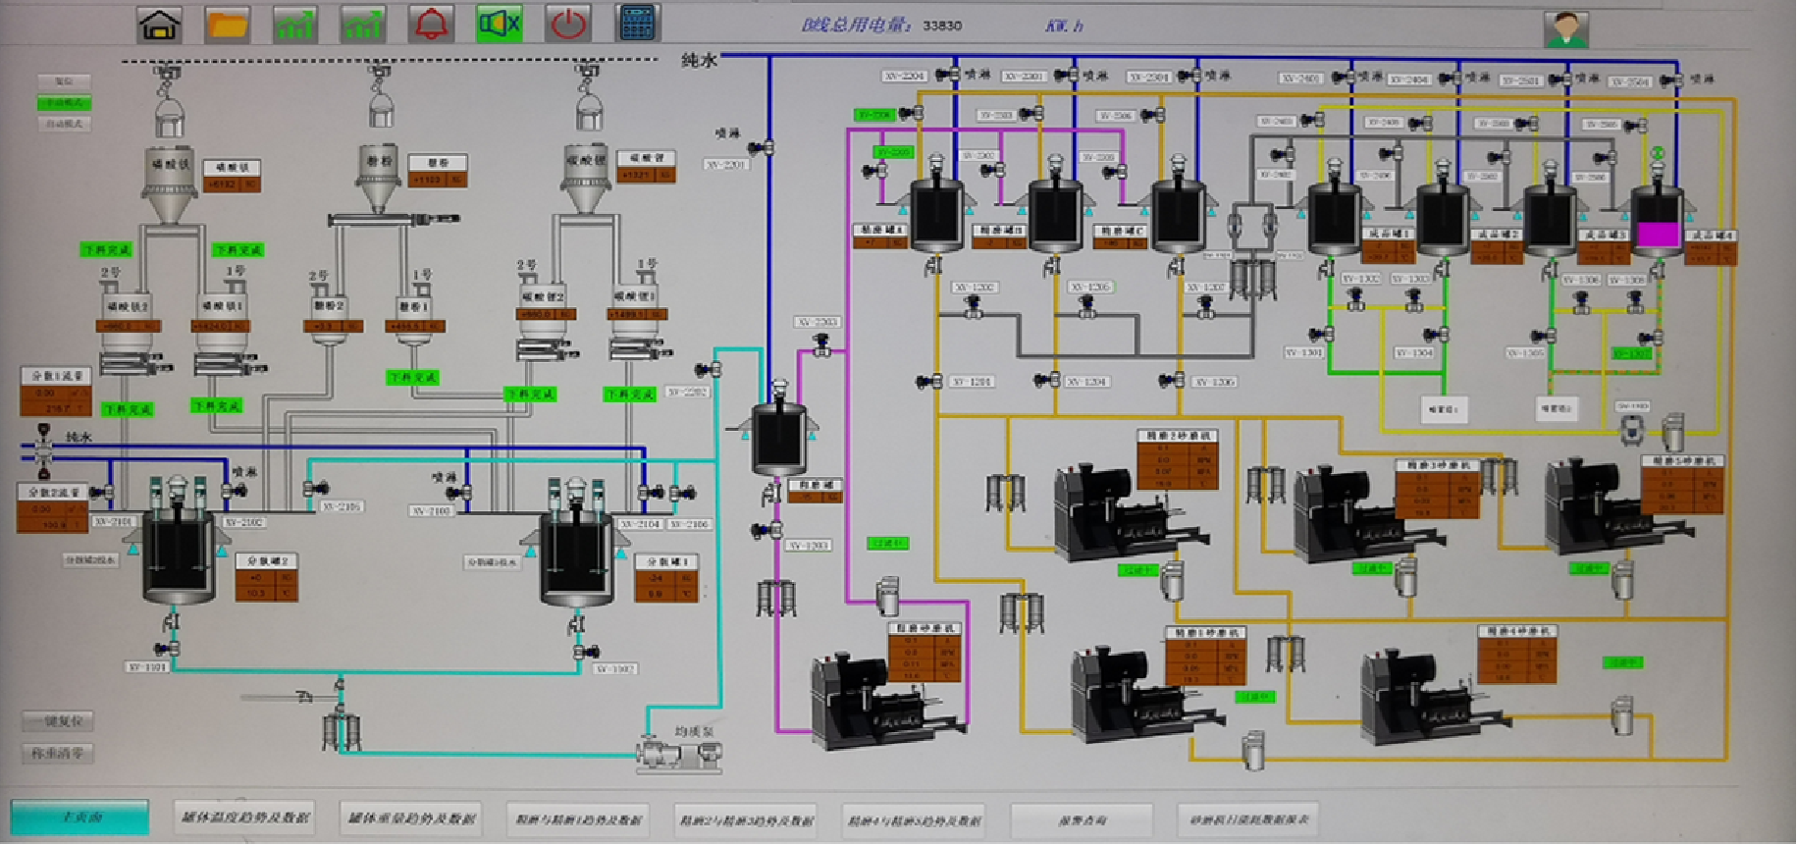Toggle the green mute speaker icon
Viewport: 1797px width, 845px height.
pos(499,24)
